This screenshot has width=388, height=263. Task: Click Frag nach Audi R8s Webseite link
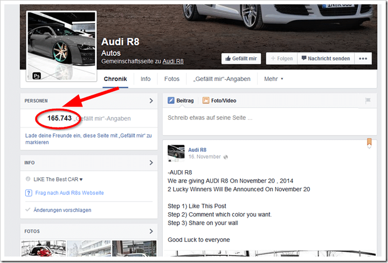coord(70,193)
